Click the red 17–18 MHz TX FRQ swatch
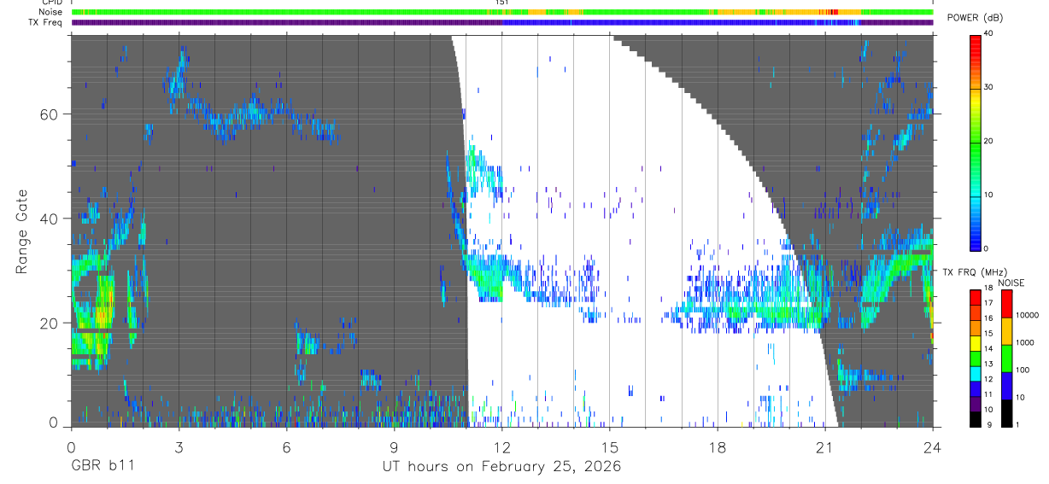This screenshot has width=1049, height=484. pos(975,298)
